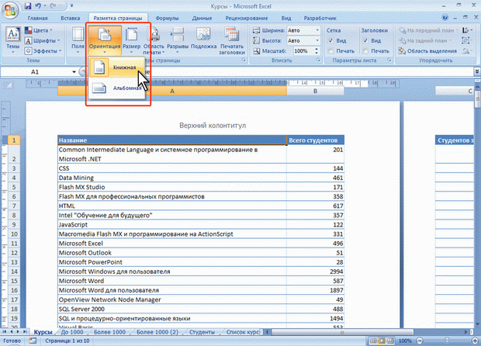Choose Книжная portrait orientation
The width and height of the screenshot is (481, 346).
coord(117,67)
